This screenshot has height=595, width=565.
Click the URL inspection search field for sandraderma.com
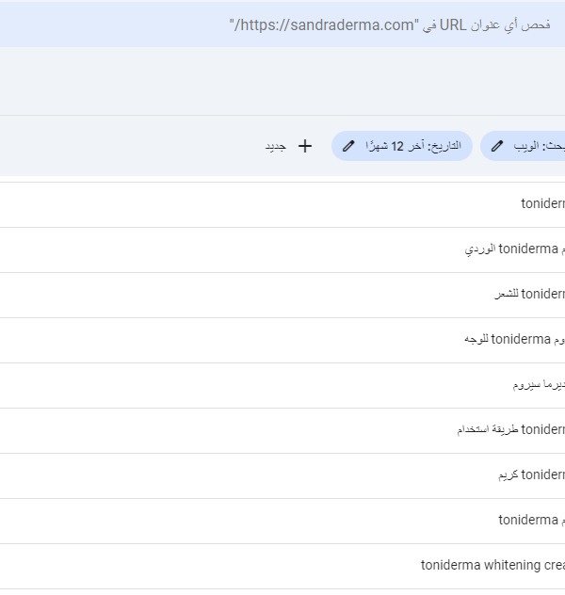(x=282, y=25)
